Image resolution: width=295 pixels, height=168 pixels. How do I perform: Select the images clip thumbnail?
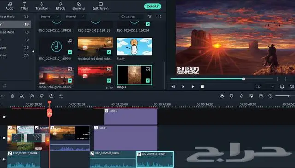(x=134, y=75)
